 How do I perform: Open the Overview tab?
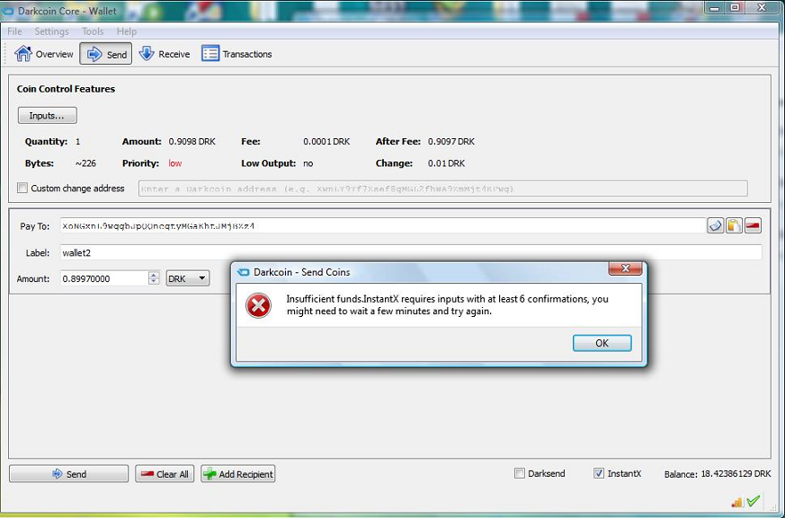43,54
